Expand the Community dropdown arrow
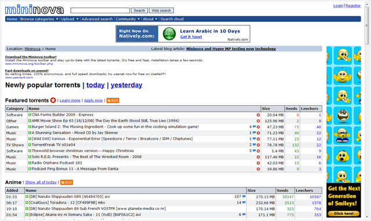371x221 pixels. (x=139, y=19)
